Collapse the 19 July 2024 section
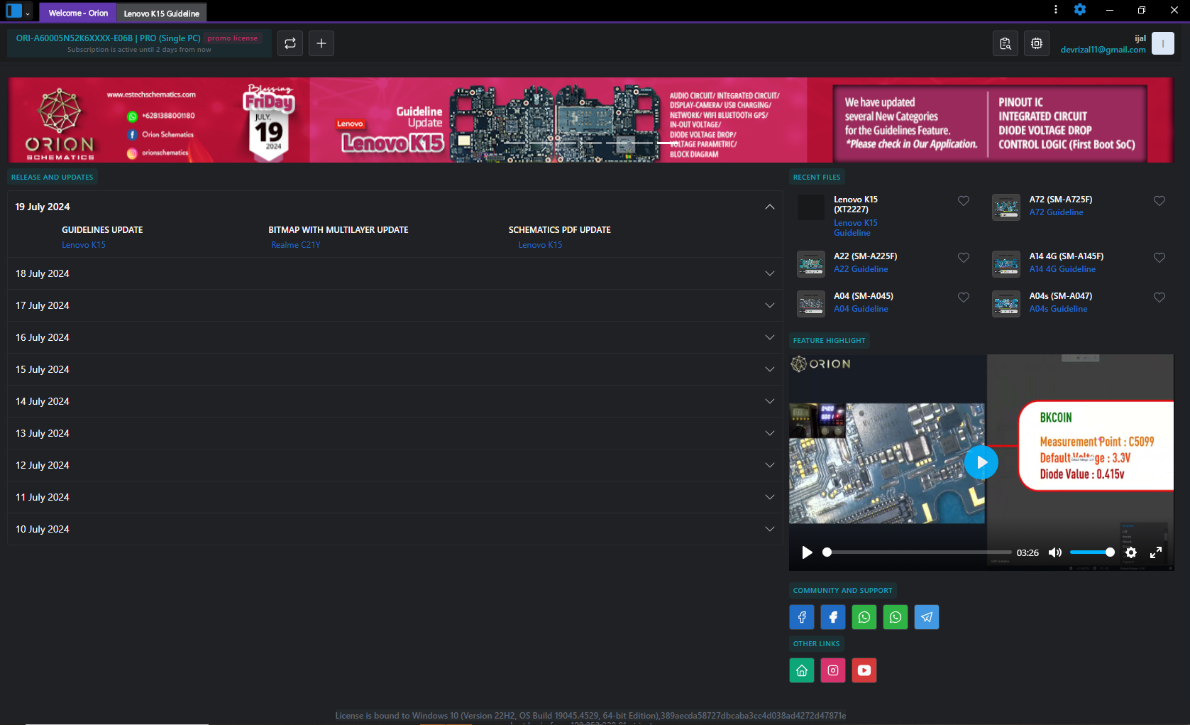The width and height of the screenshot is (1190, 725). pos(770,207)
